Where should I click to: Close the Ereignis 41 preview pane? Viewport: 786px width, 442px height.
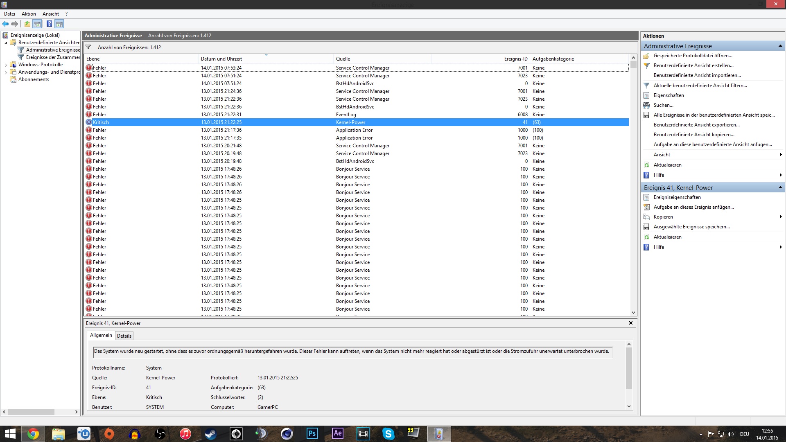[631, 323]
